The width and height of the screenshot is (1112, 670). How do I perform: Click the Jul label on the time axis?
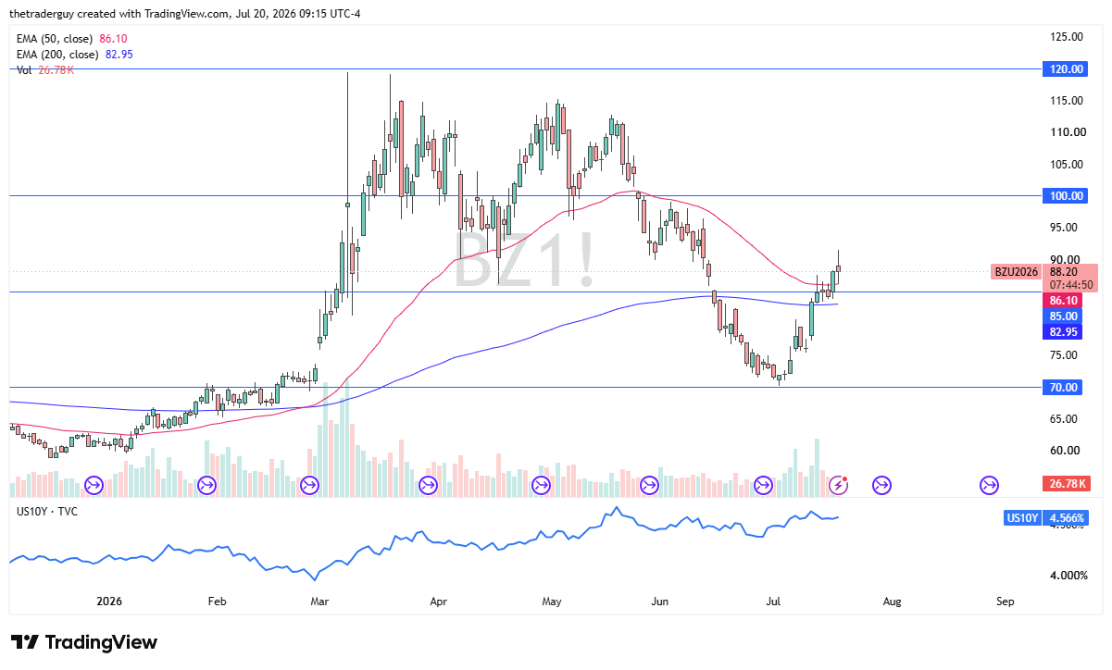coord(772,602)
